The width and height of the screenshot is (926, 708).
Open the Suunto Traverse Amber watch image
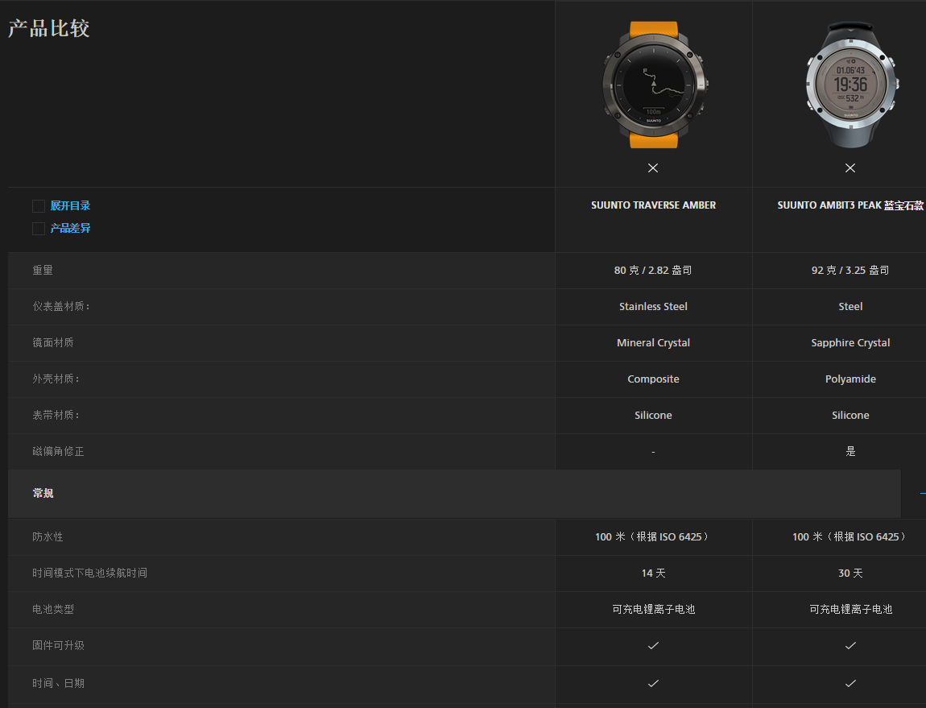pos(654,85)
